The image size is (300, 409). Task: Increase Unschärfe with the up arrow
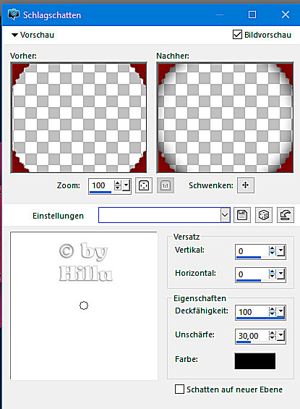coord(272,333)
